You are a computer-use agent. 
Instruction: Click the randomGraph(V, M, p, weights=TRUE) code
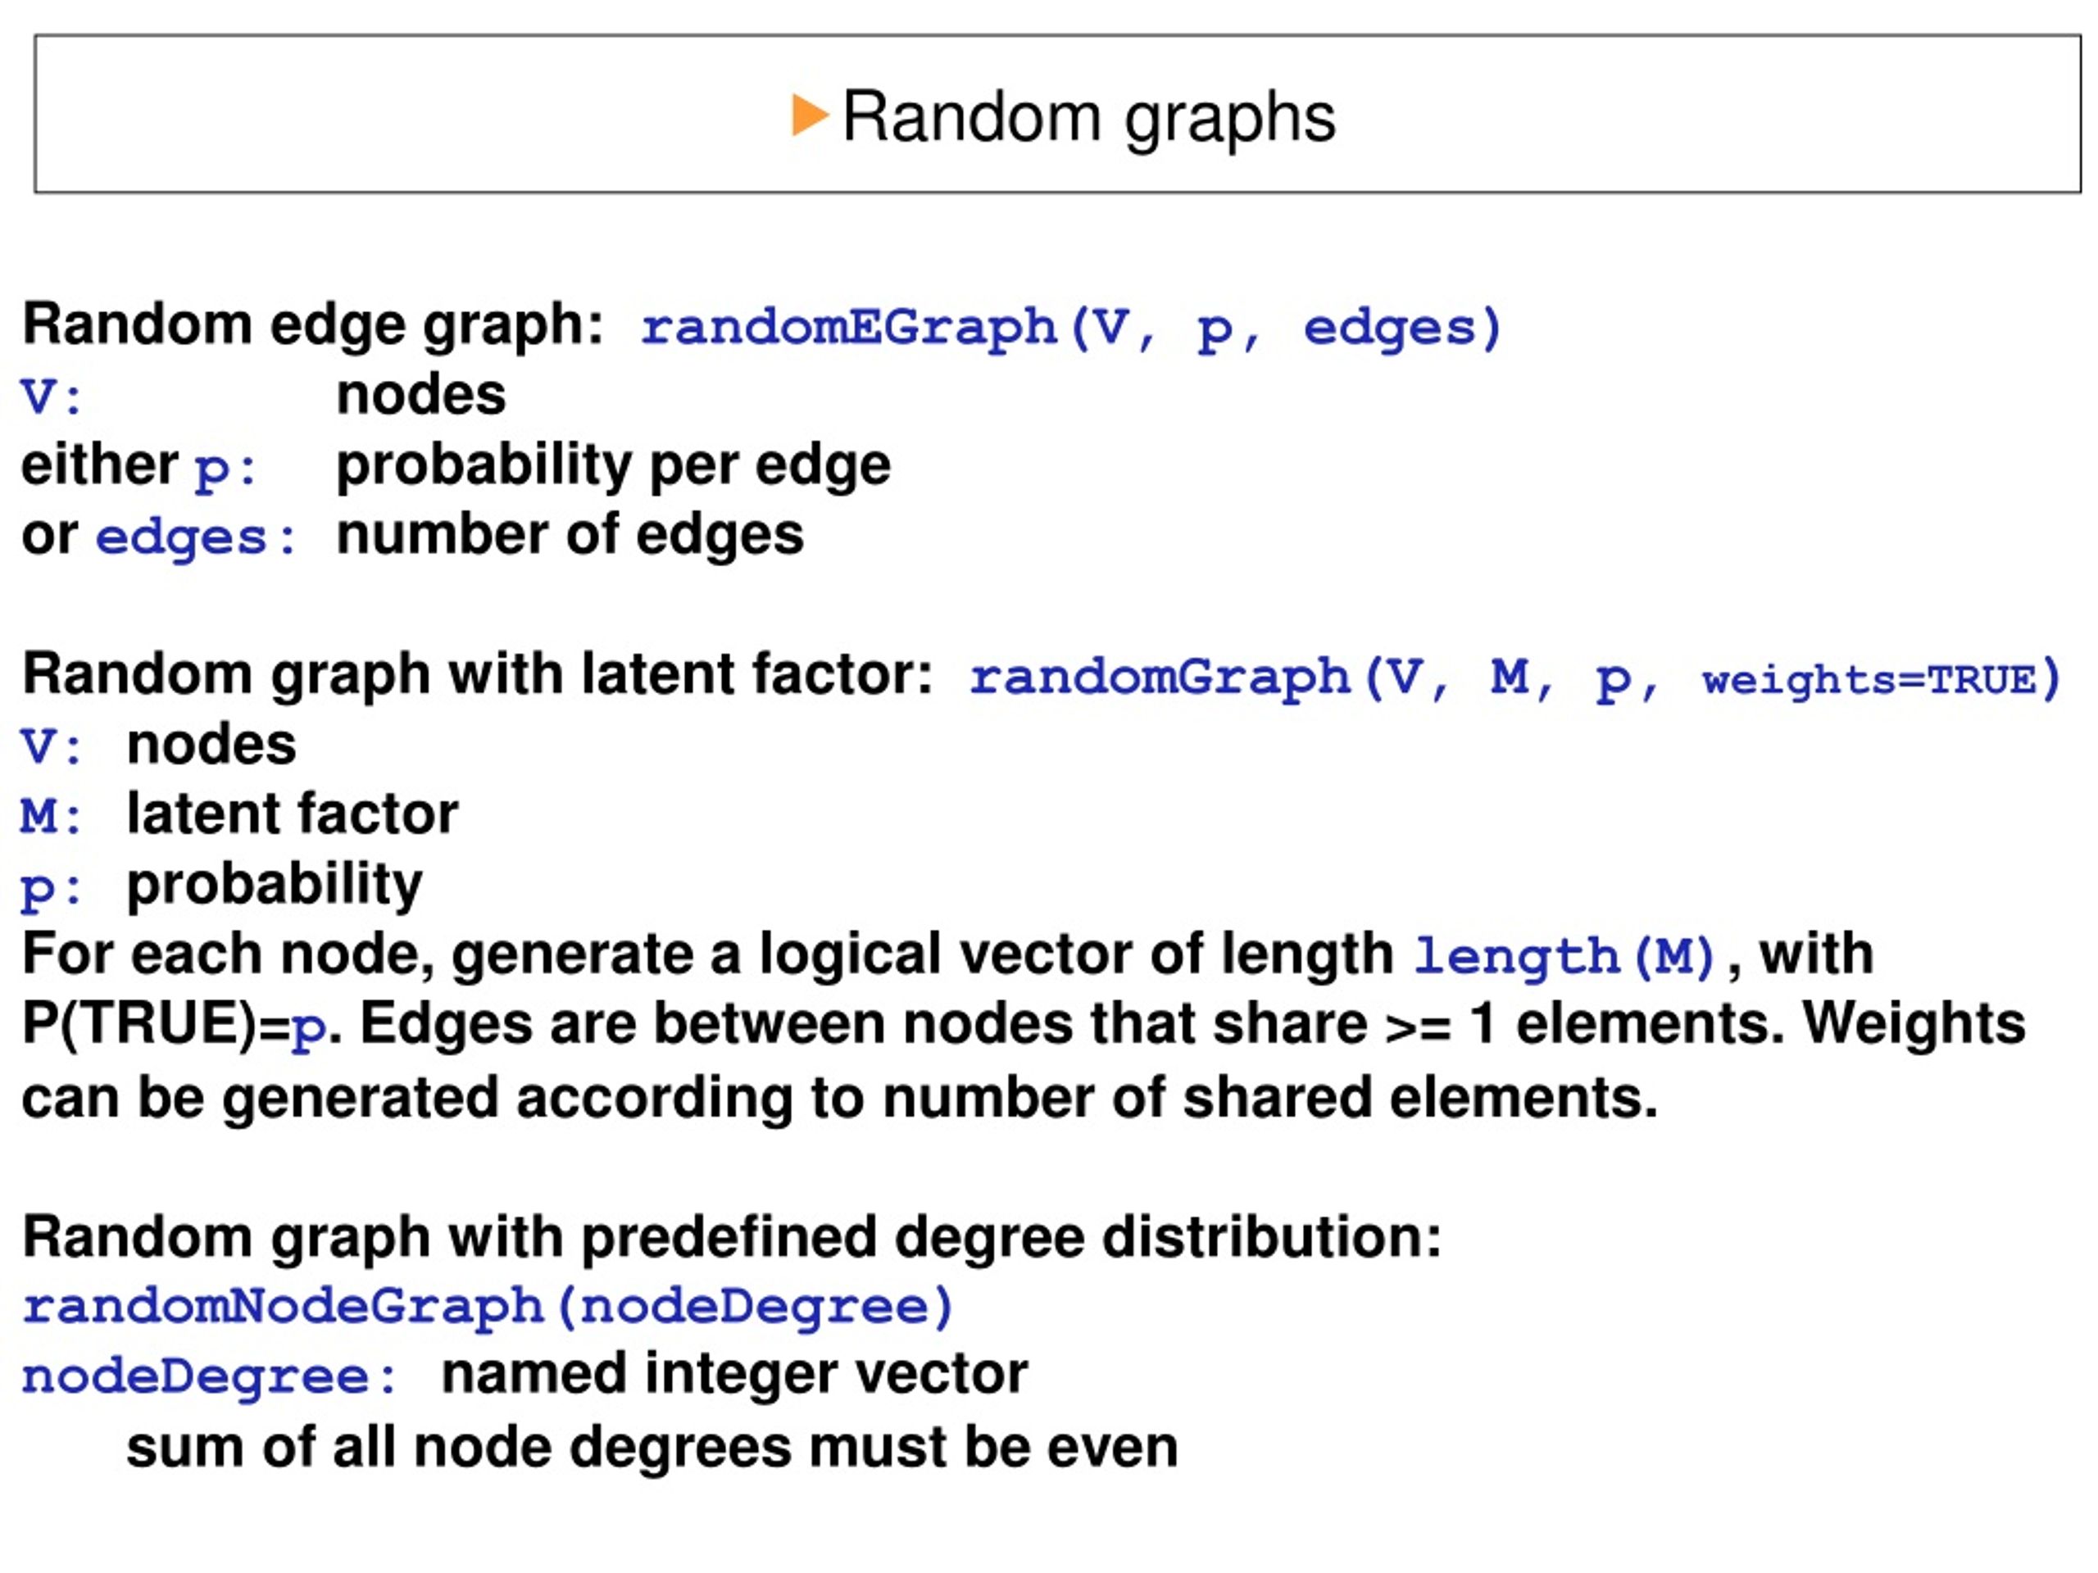(1514, 678)
